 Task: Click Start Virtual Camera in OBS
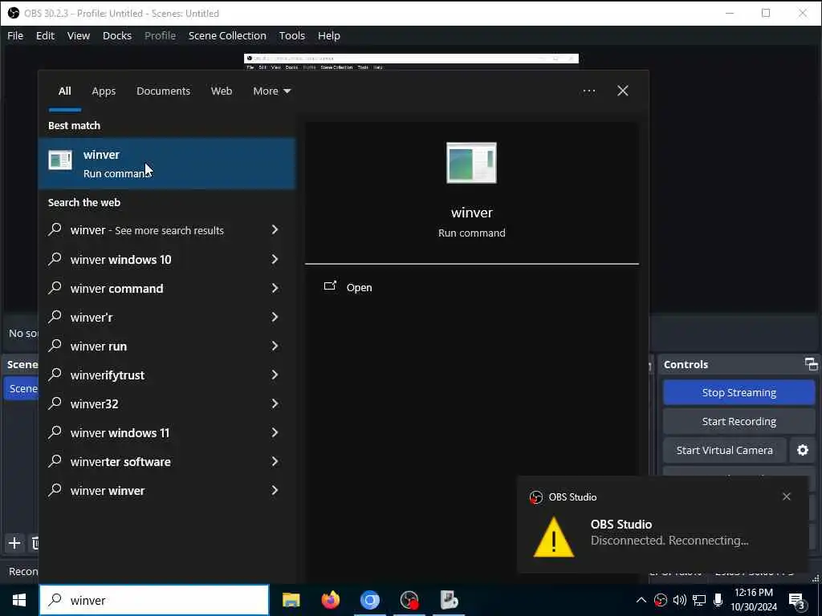point(725,451)
